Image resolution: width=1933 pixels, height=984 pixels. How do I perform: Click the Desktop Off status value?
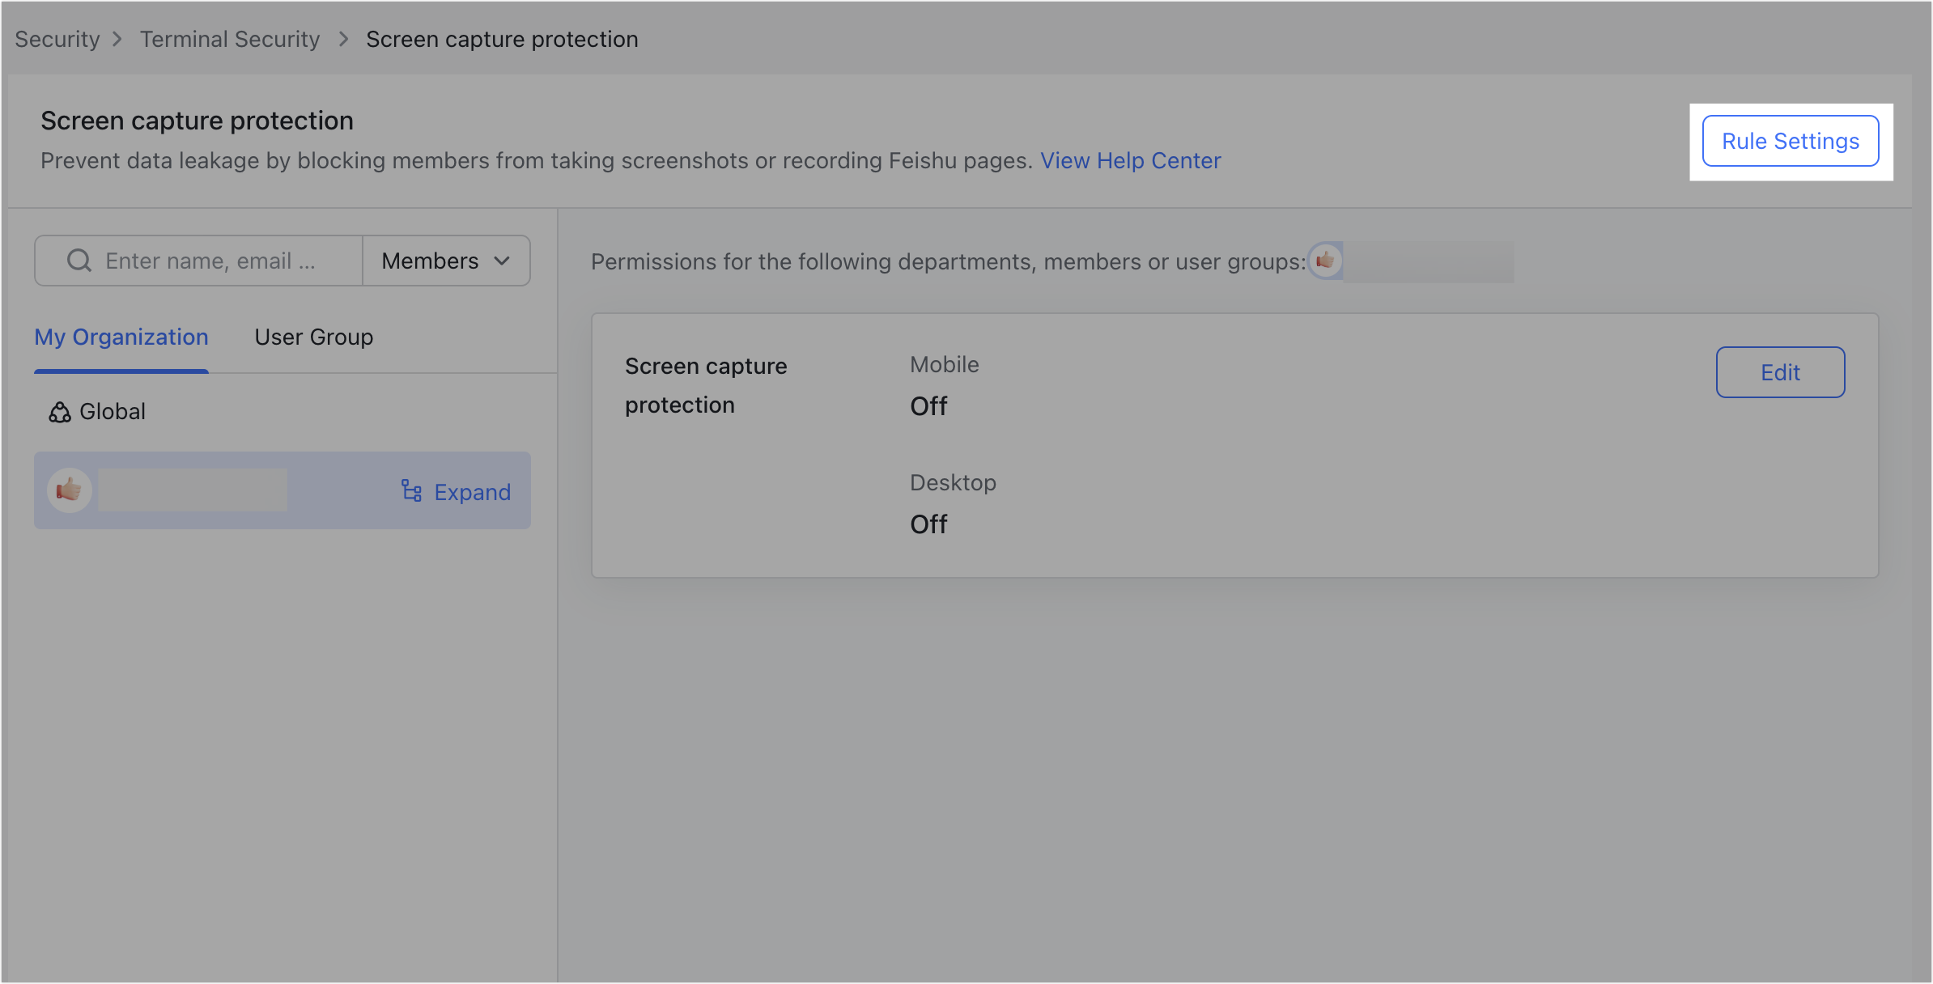928,524
